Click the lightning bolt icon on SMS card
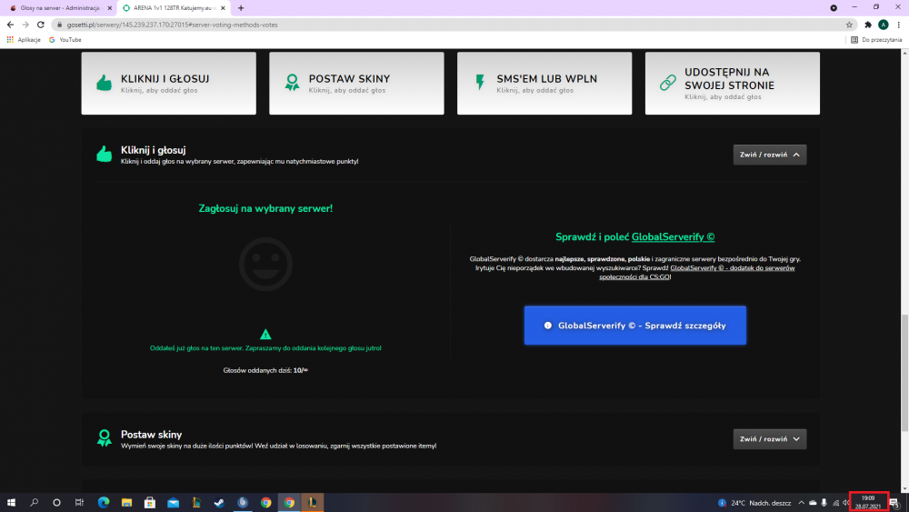Image resolution: width=909 pixels, height=512 pixels. point(480,82)
